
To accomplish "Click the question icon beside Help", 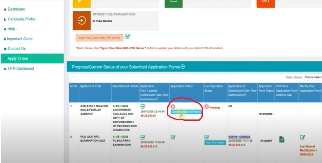I will pos(5,29).
